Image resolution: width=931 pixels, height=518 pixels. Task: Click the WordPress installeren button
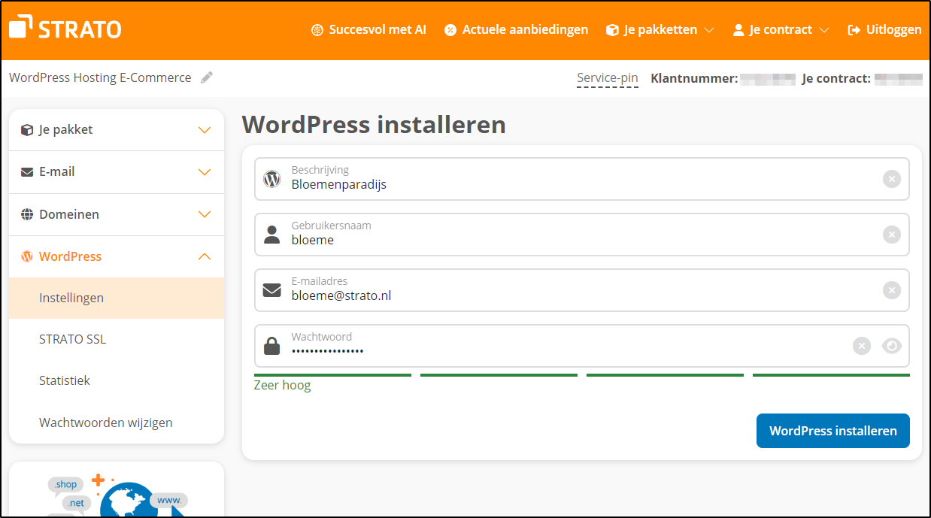coord(832,431)
